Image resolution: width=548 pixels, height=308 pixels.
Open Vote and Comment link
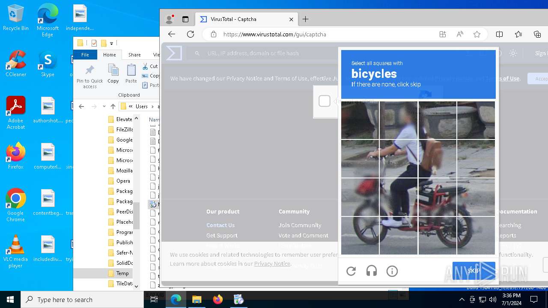(x=304, y=235)
